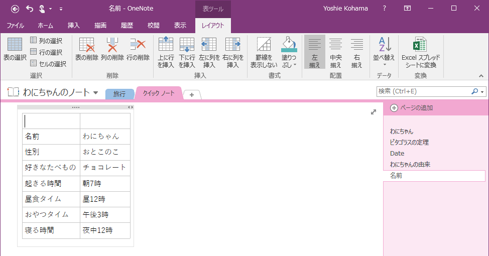Switch to the ホーム tab
This screenshot has height=256, width=489.
point(46,26)
